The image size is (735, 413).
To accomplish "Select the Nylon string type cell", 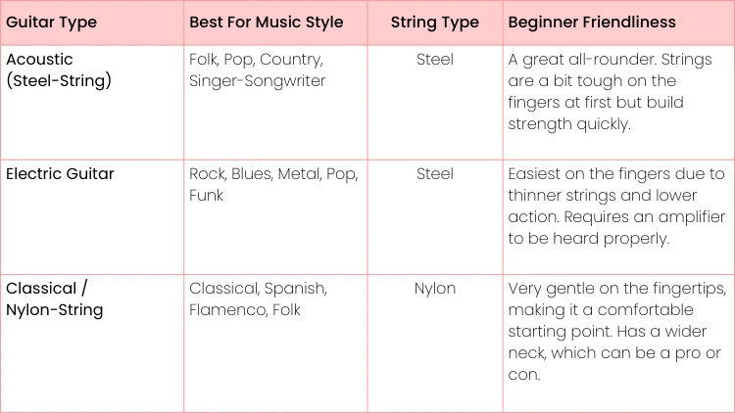I will [434, 289].
